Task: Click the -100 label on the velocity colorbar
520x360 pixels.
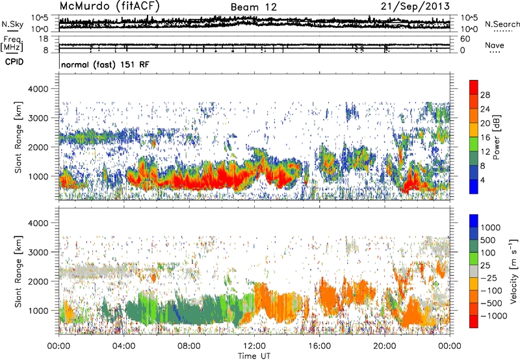Action: click(491, 290)
